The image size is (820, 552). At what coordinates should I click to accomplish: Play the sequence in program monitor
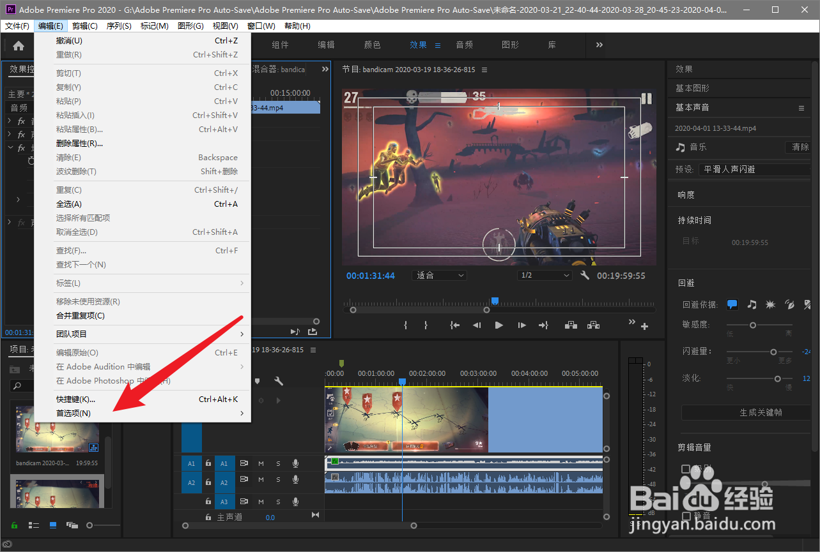click(499, 325)
